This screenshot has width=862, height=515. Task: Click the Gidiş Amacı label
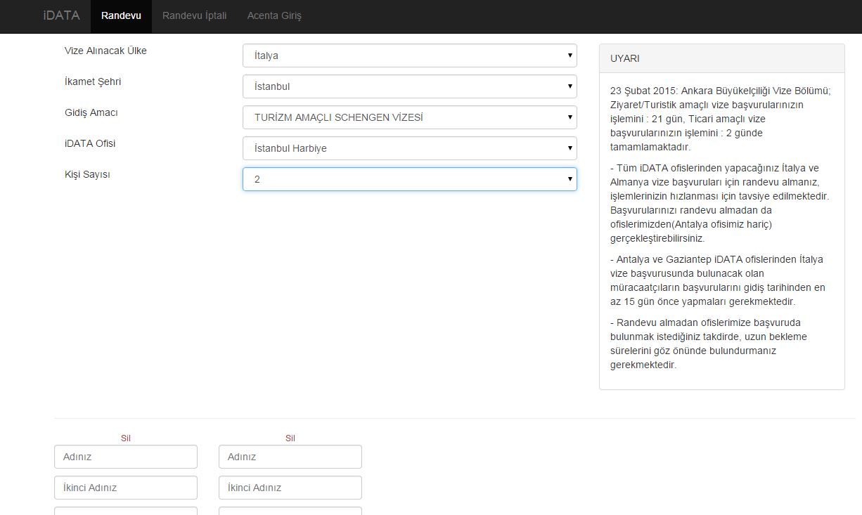(91, 112)
